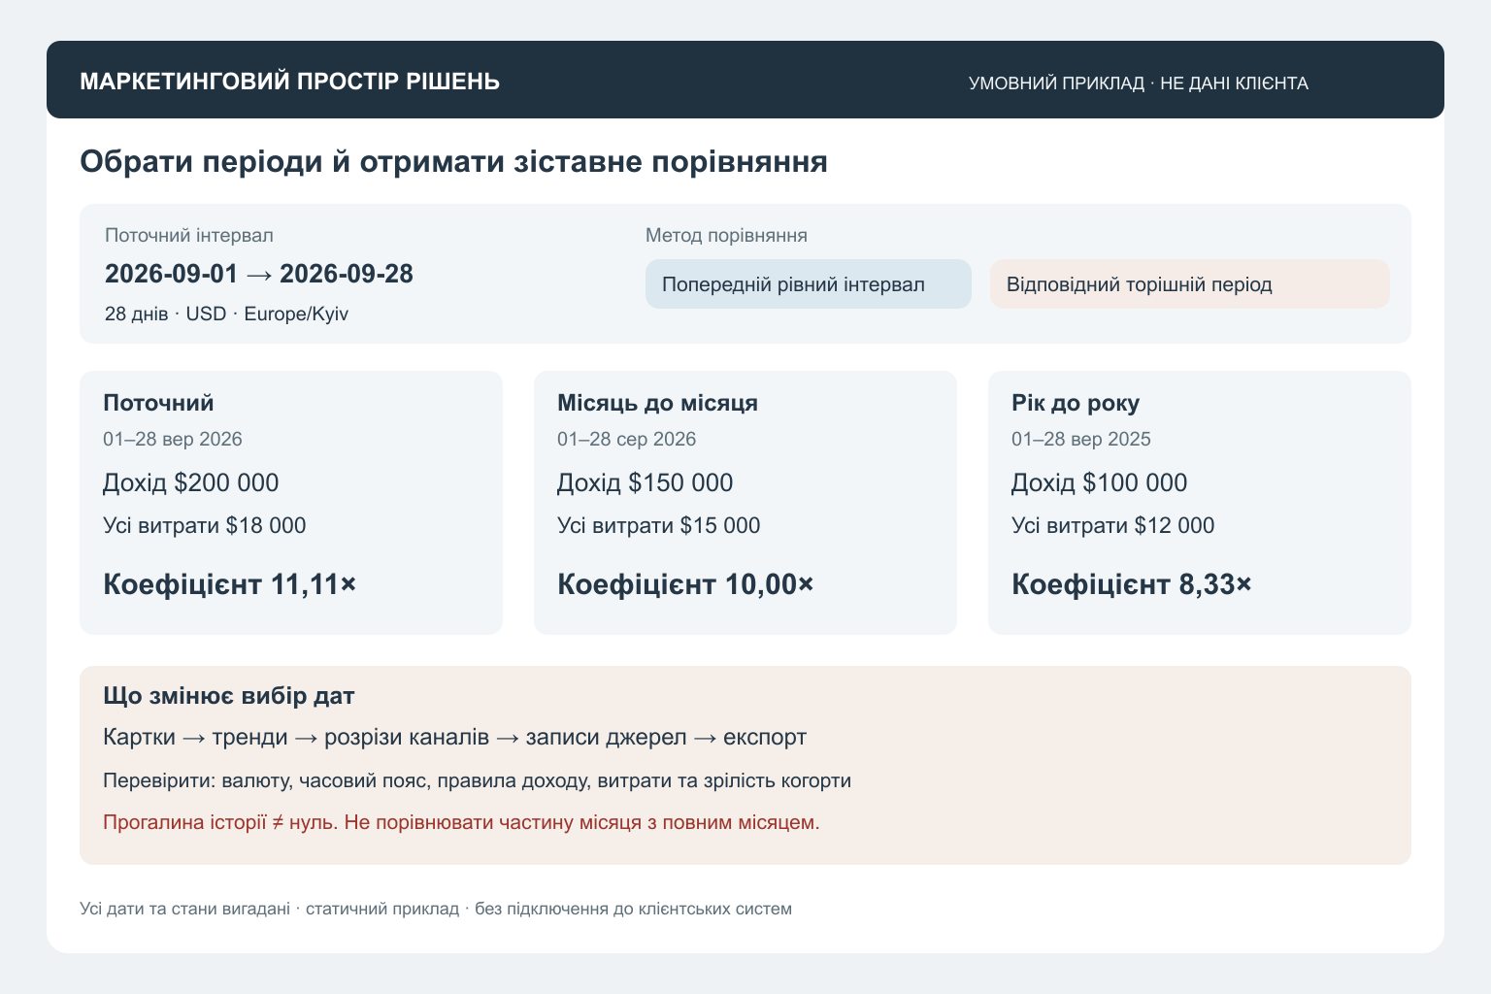Image resolution: width=1491 pixels, height=994 pixels.
Task: Click the "Поточний інтервал" label
Action: (x=189, y=235)
